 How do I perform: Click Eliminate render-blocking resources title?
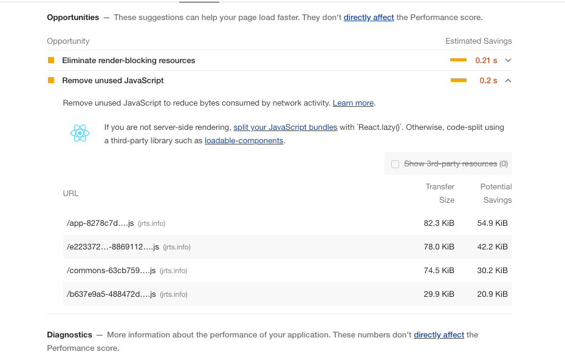pyautogui.click(x=129, y=61)
